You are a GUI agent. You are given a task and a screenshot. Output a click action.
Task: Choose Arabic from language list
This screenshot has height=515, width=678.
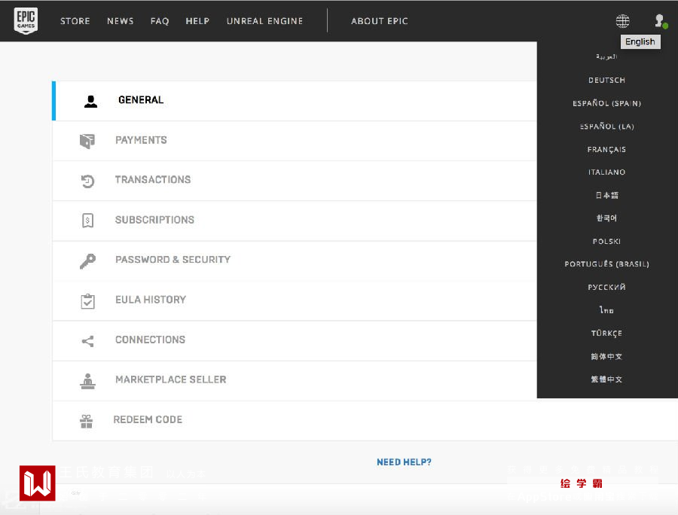pos(606,56)
